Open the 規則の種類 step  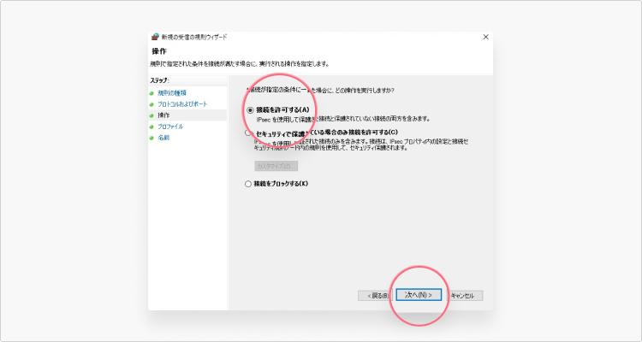coord(172,93)
